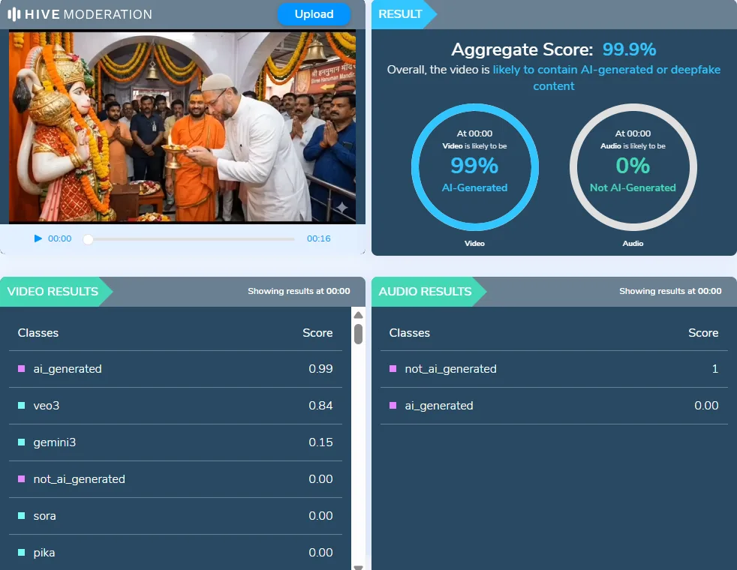Click the gemini3 class color marker
Viewport: 737px width, 570px height.
22,442
